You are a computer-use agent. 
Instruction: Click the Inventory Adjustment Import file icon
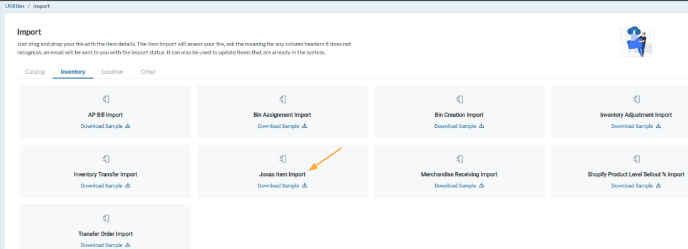point(636,99)
